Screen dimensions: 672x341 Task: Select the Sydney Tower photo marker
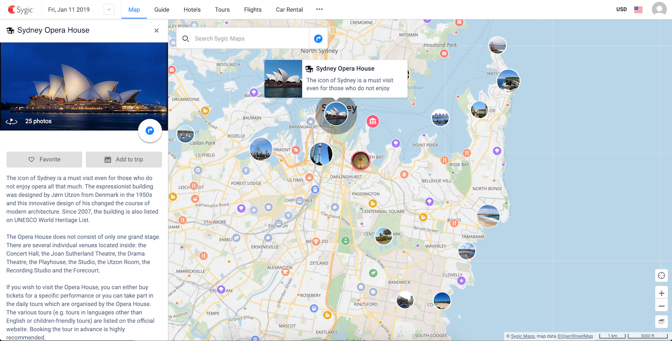321,154
